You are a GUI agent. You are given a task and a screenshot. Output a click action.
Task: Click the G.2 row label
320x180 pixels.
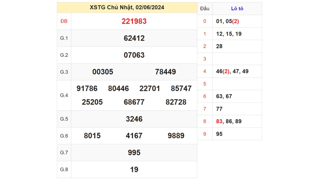(x=64, y=55)
